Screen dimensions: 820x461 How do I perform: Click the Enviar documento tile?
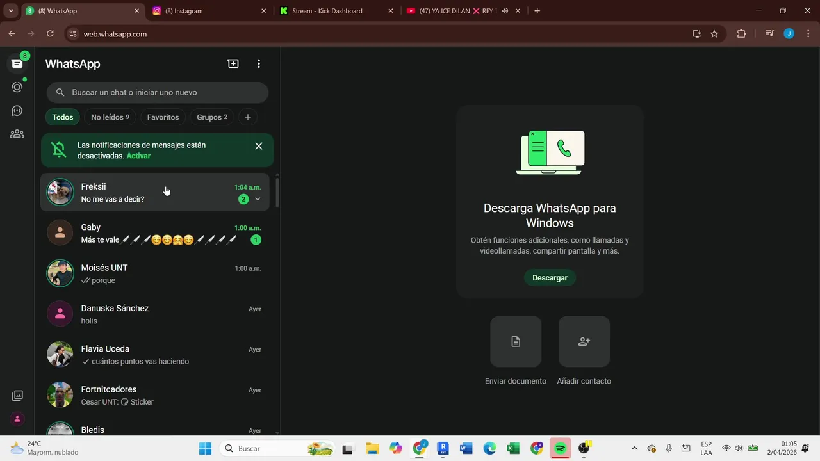coord(516,341)
